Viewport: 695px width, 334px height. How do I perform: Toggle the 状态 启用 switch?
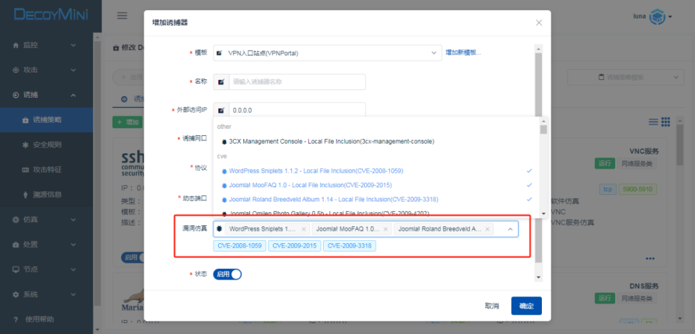click(x=227, y=274)
